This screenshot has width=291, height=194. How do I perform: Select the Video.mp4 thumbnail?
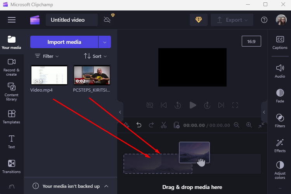coord(49,75)
